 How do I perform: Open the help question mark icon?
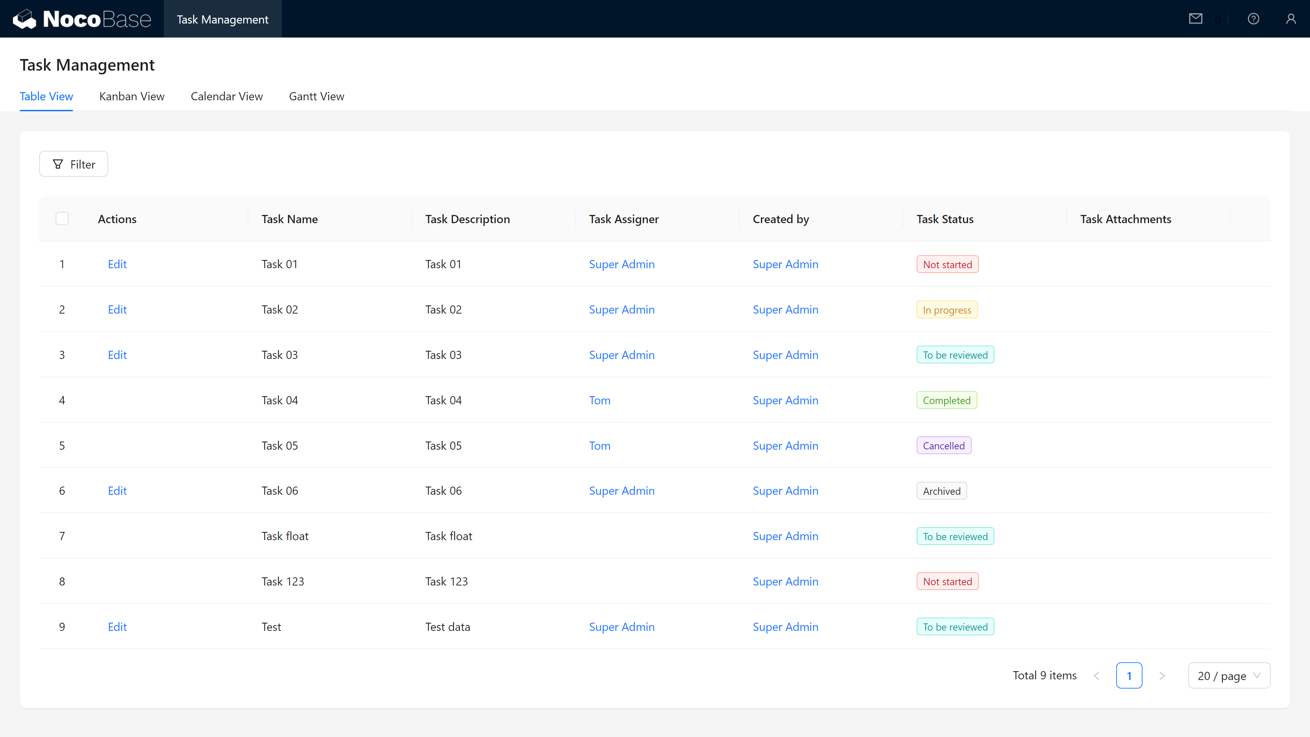tap(1253, 19)
